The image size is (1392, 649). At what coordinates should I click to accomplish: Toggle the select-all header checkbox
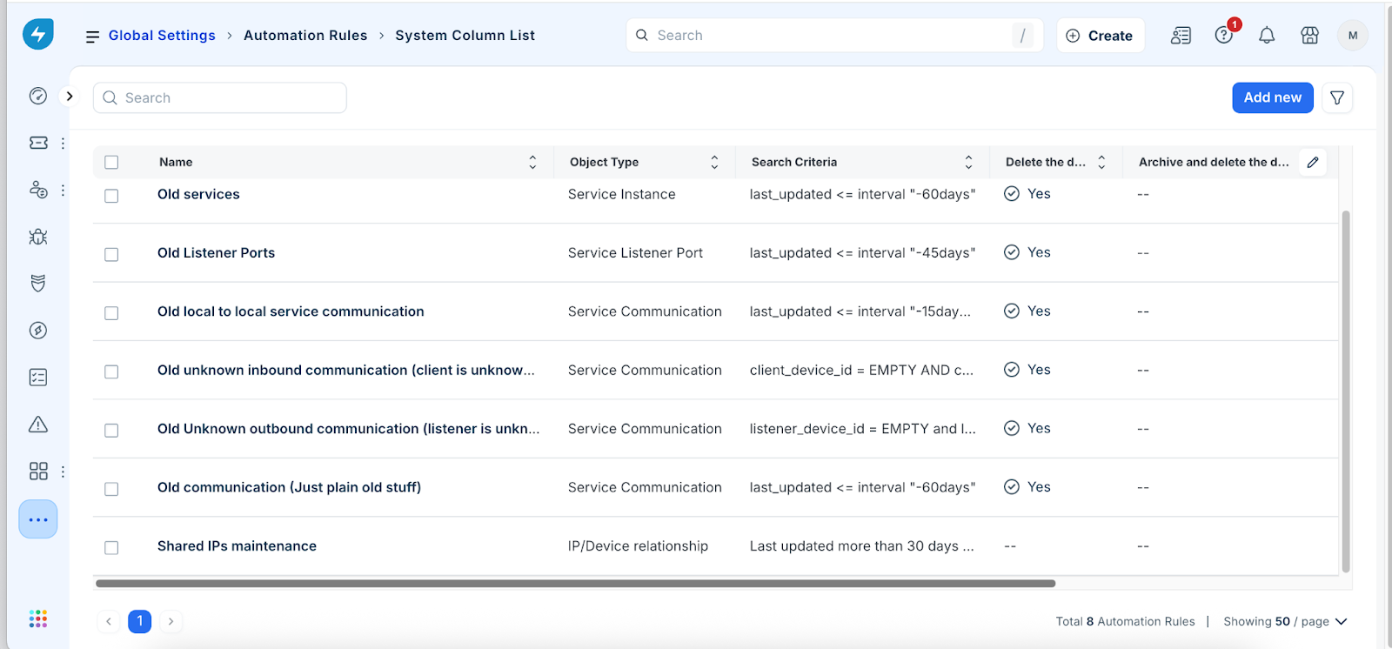[x=111, y=162]
